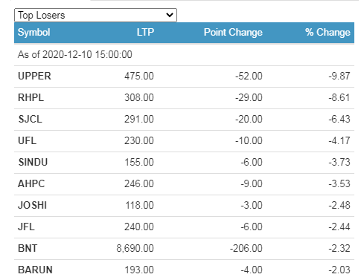
Task: Select the UPPER stock symbol
Action: 34,76
